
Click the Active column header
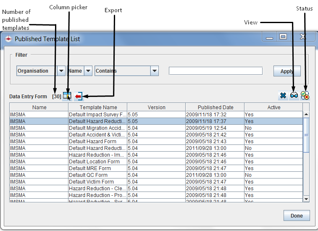273,108
